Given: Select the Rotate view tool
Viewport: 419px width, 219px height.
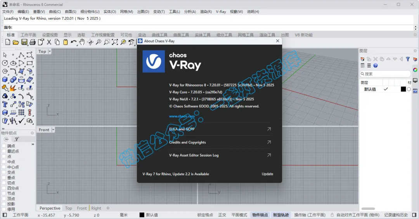Looking at the screenshot, I should pyautogui.click(x=90, y=42).
